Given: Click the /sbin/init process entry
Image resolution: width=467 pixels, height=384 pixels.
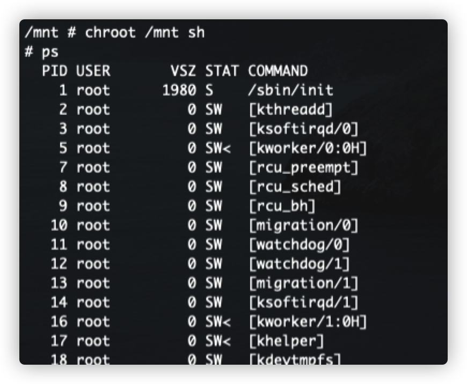Looking at the screenshot, I should click(291, 90).
